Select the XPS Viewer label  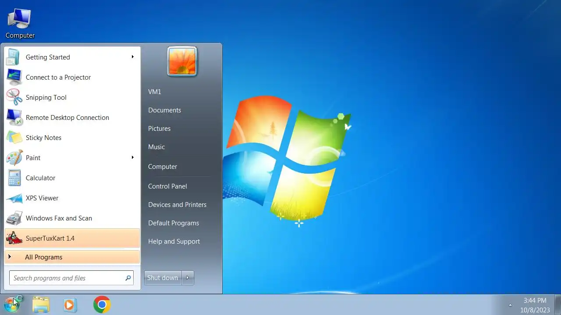click(x=42, y=198)
